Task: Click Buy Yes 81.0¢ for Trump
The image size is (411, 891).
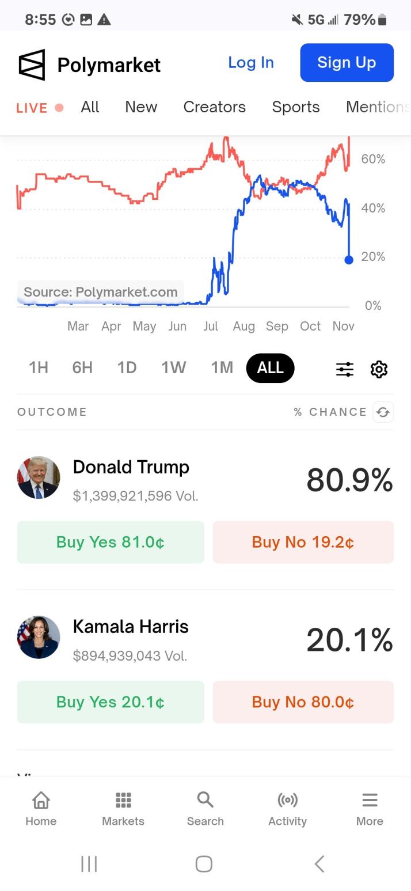Action: tap(111, 542)
